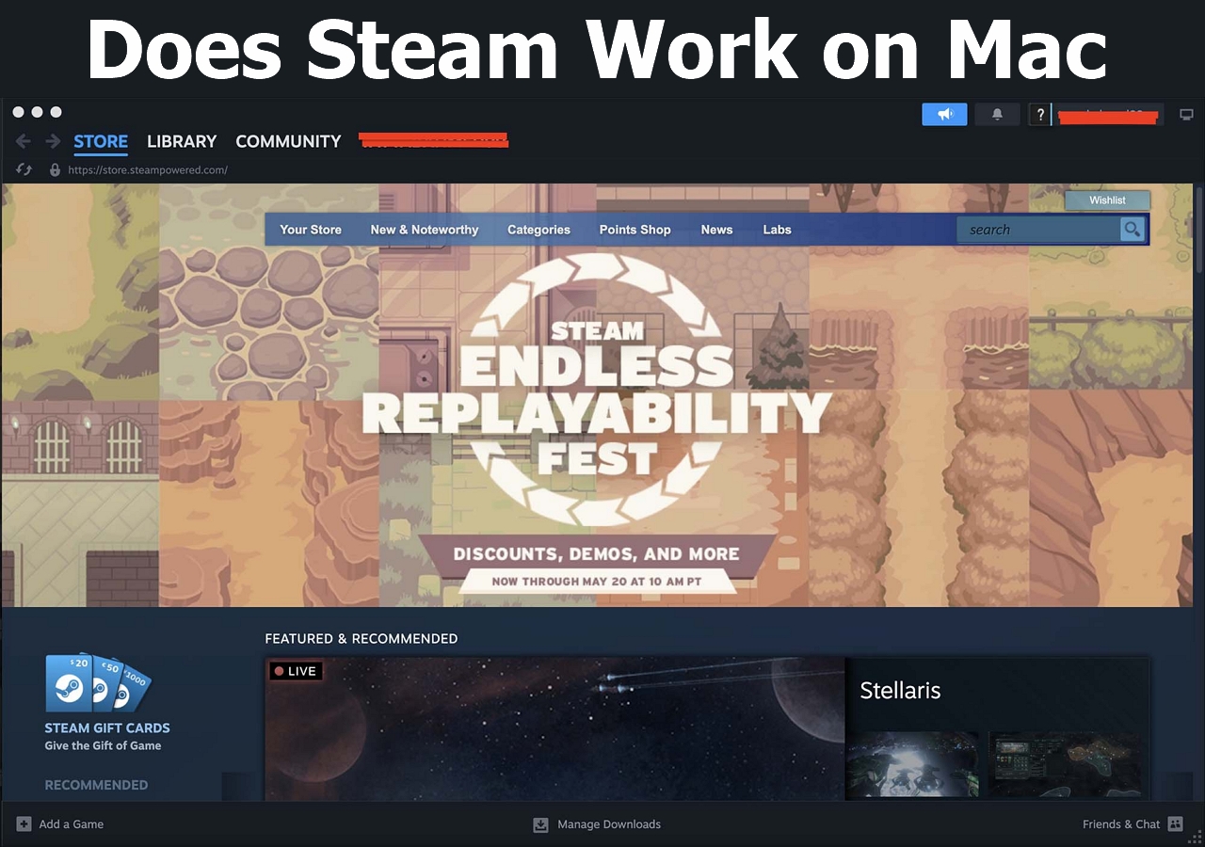Viewport: 1205px width, 847px height.
Task: Open the Steam Gift Cards link
Action: (106, 727)
